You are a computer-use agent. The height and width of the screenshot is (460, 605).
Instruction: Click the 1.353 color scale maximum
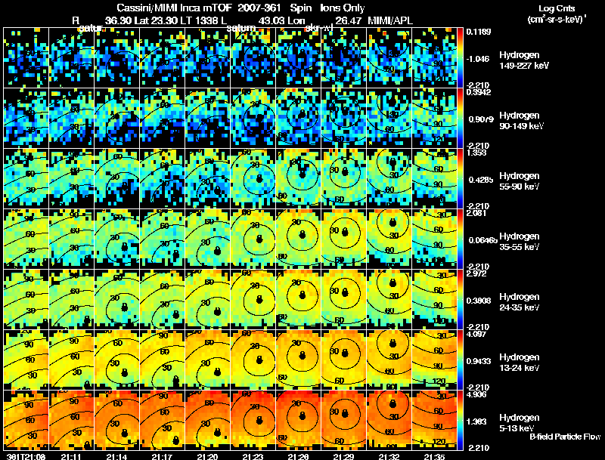pyautogui.click(x=476, y=153)
